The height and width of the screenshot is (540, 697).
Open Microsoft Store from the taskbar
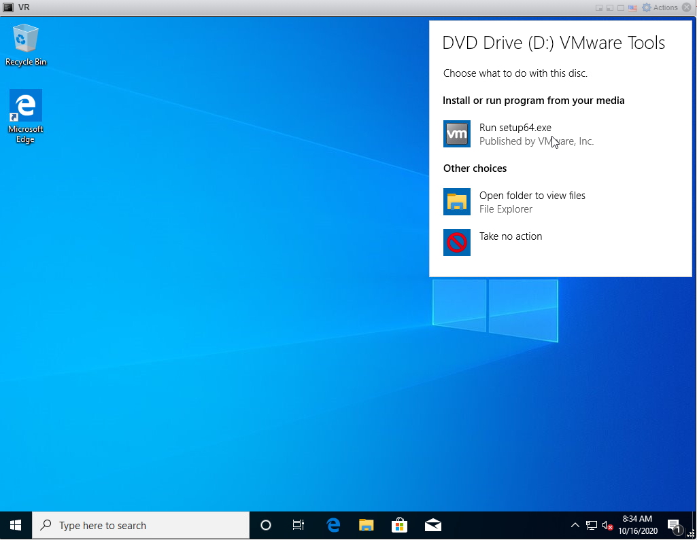coord(399,525)
